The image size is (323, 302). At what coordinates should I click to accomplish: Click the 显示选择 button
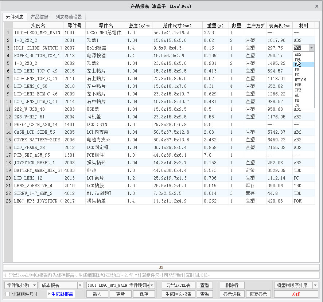tap(232, 294)
